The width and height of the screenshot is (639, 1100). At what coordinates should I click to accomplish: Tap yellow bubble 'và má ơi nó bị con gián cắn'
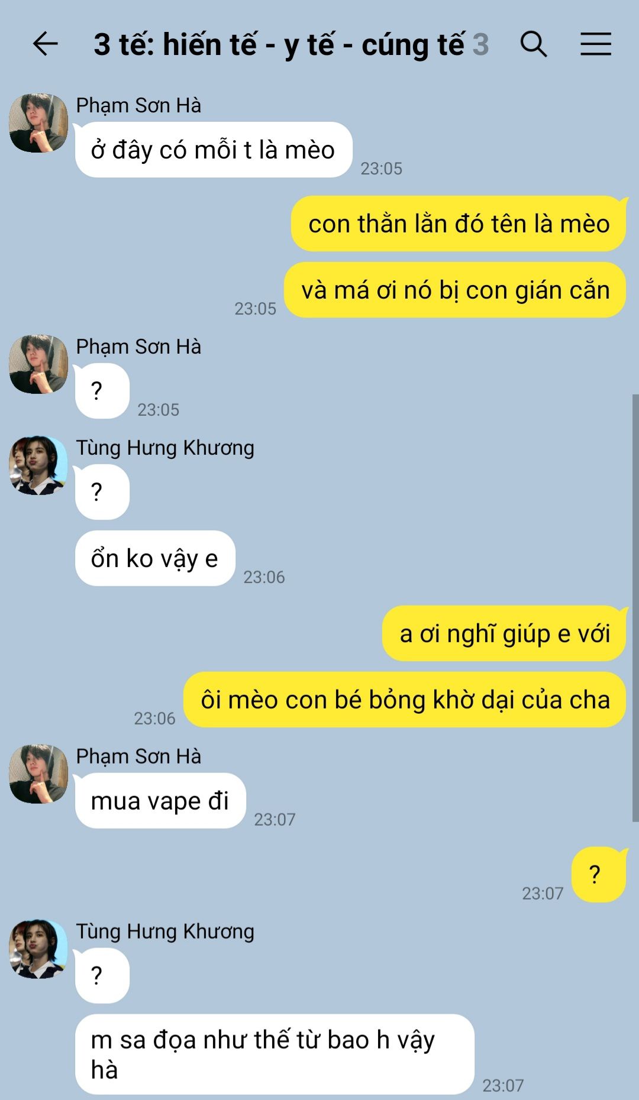click(455, 290)
